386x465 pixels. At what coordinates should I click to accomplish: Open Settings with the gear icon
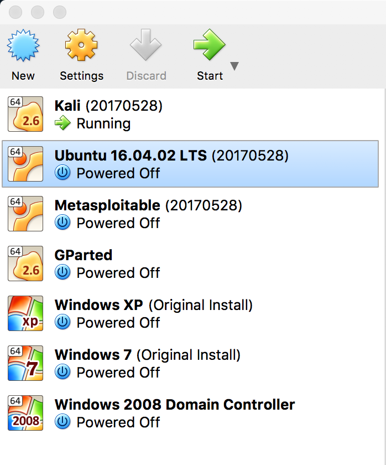(x=81, y=45)
